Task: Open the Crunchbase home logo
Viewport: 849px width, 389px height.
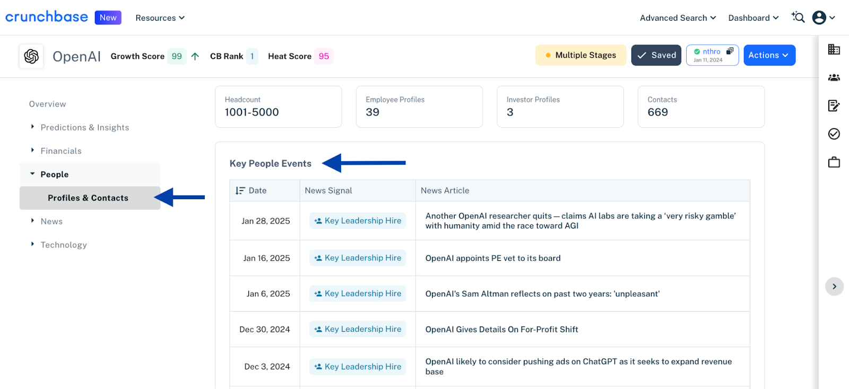Action: [47, 17]
